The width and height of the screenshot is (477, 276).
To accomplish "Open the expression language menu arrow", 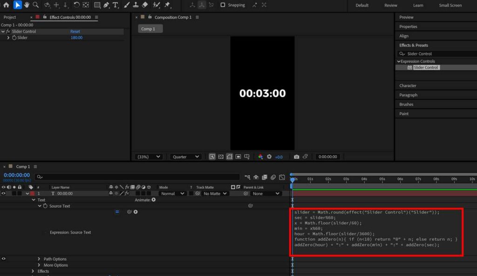I will [136, 212].
